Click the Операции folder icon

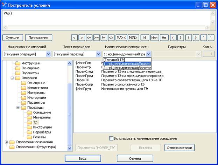click(x=18, y=78)
